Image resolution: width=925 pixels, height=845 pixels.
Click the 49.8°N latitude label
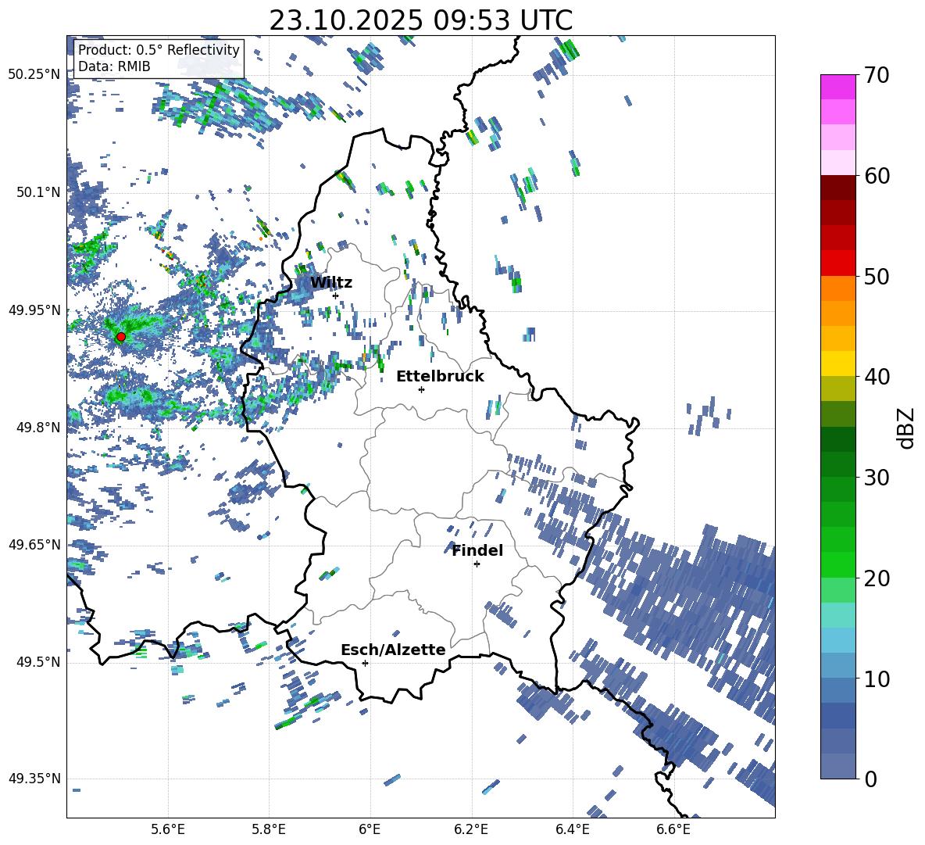click(x=37, y=428)
